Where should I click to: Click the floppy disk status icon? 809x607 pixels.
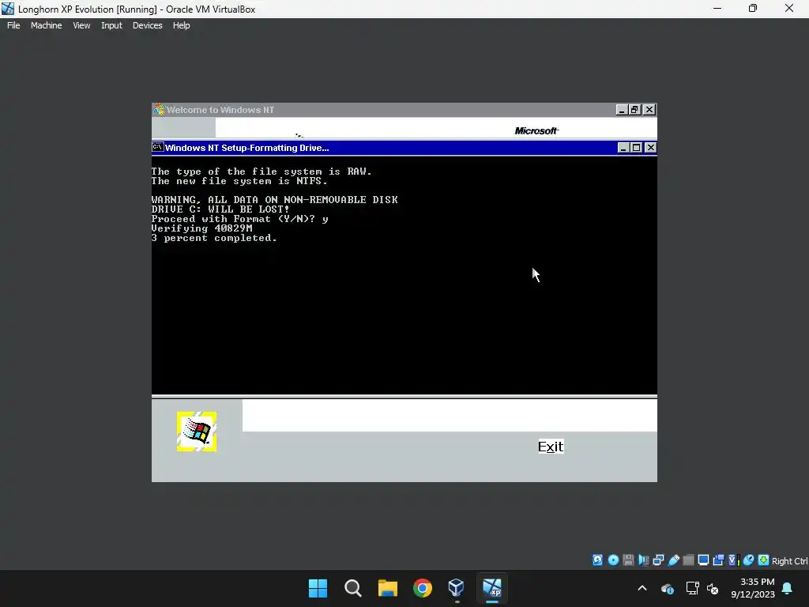click(628, 560)
